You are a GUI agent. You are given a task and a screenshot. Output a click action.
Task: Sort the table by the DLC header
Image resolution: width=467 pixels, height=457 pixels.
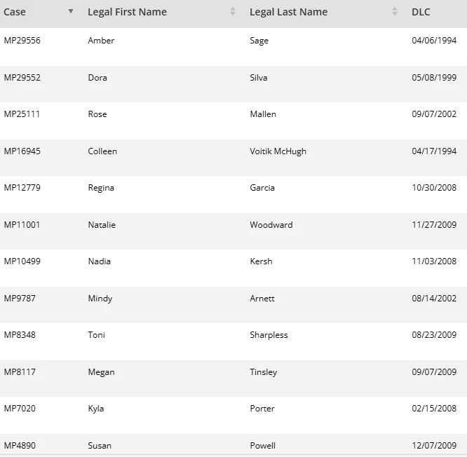[421, 12]
